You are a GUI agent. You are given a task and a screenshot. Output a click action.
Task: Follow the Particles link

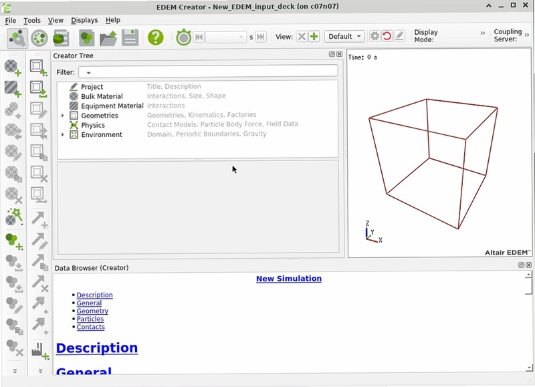90,319
